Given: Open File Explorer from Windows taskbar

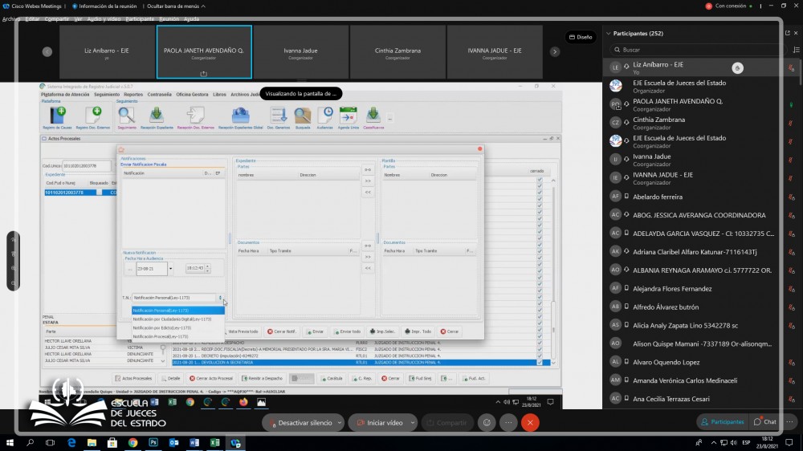Looking at the screenshot, I should coord(92,443).
